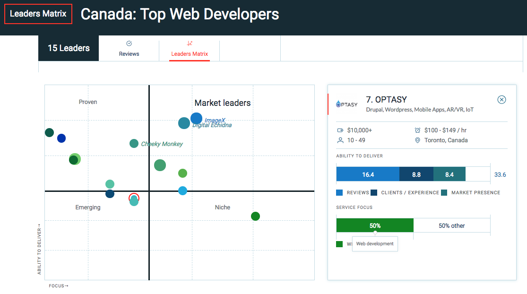Click the 10 - 49 employees text
The height and width of the screenshot is (294, 527).
356,140
